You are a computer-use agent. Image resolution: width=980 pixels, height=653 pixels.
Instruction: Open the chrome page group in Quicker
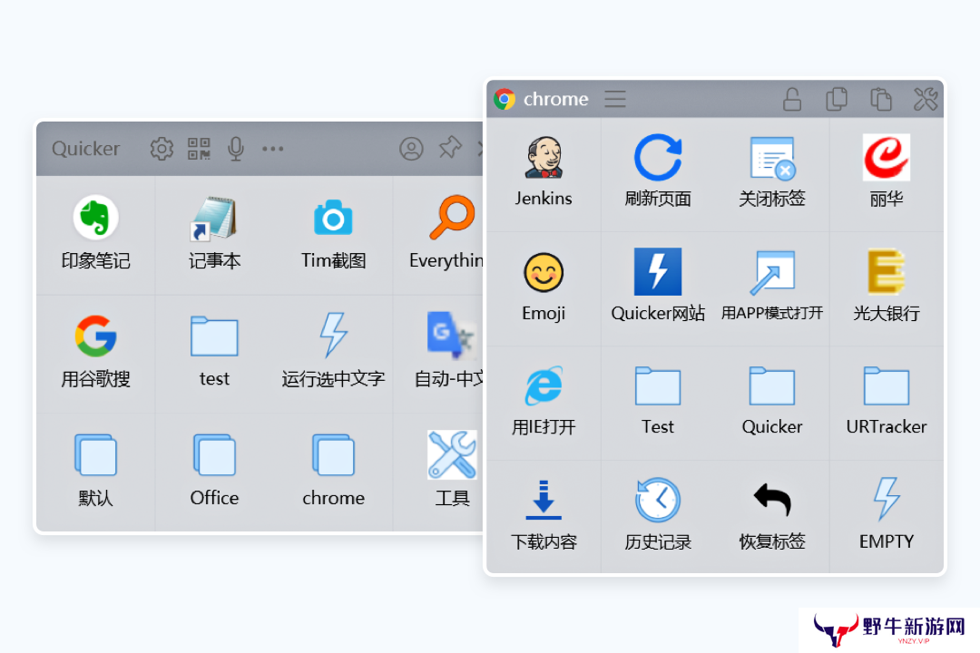333,472
